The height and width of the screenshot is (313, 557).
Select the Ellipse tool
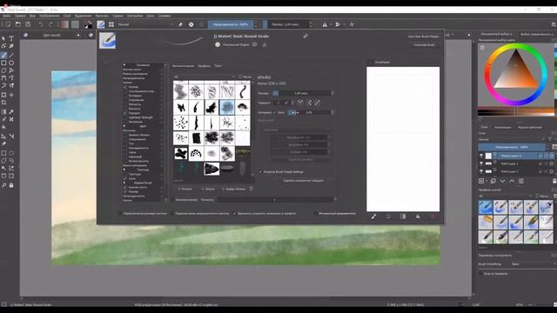tap(11, 63)
